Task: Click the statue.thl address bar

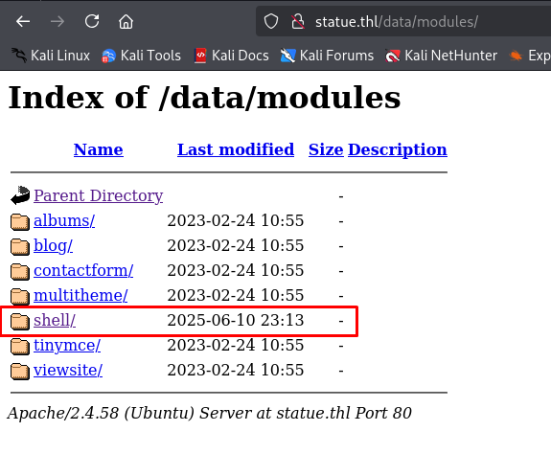Action: [x=397, y=22]
